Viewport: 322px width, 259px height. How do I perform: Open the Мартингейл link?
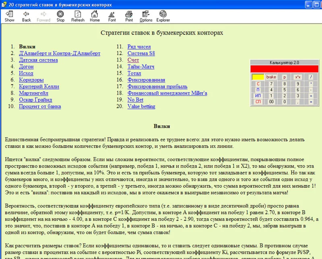[x=33, y=93]
